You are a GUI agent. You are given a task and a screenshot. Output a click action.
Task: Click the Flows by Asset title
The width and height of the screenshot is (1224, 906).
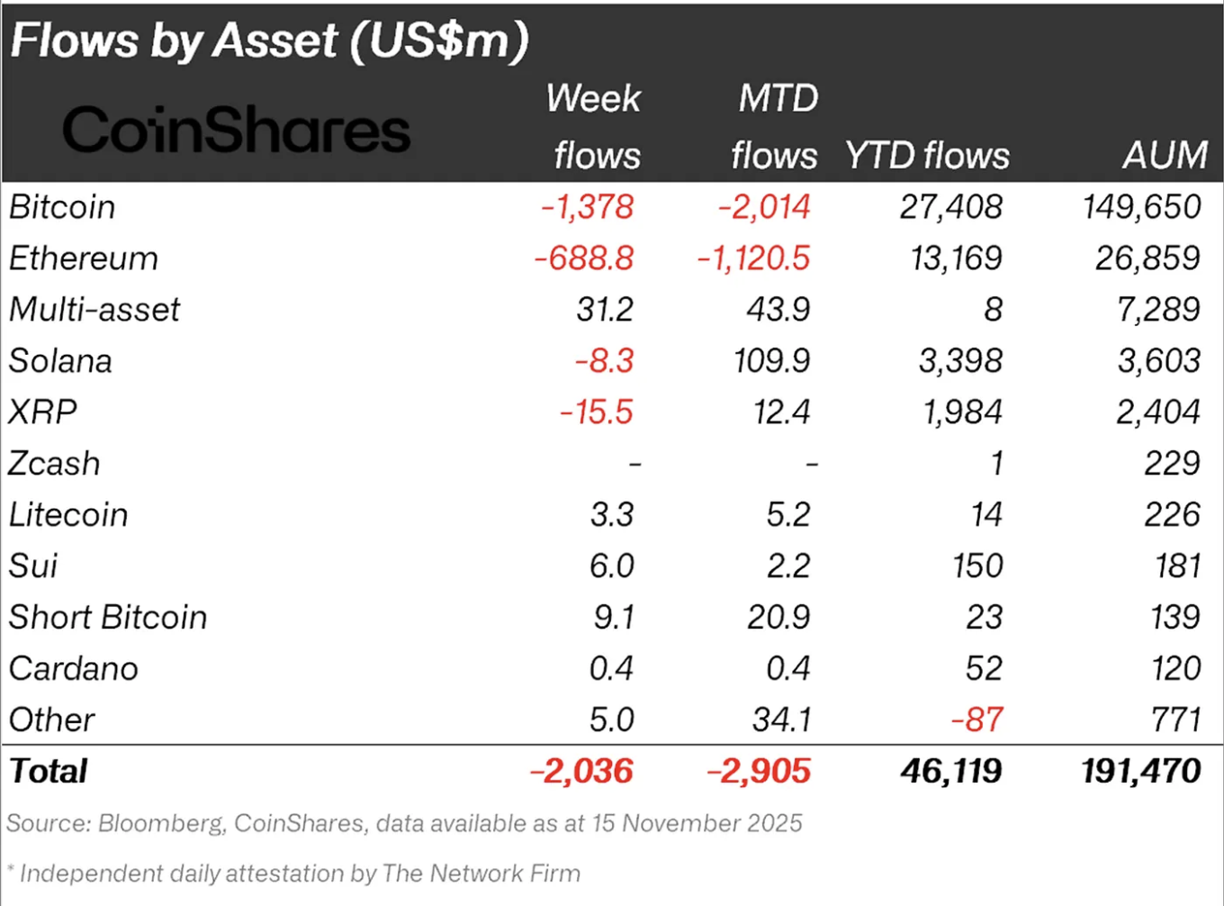[269, 41]
